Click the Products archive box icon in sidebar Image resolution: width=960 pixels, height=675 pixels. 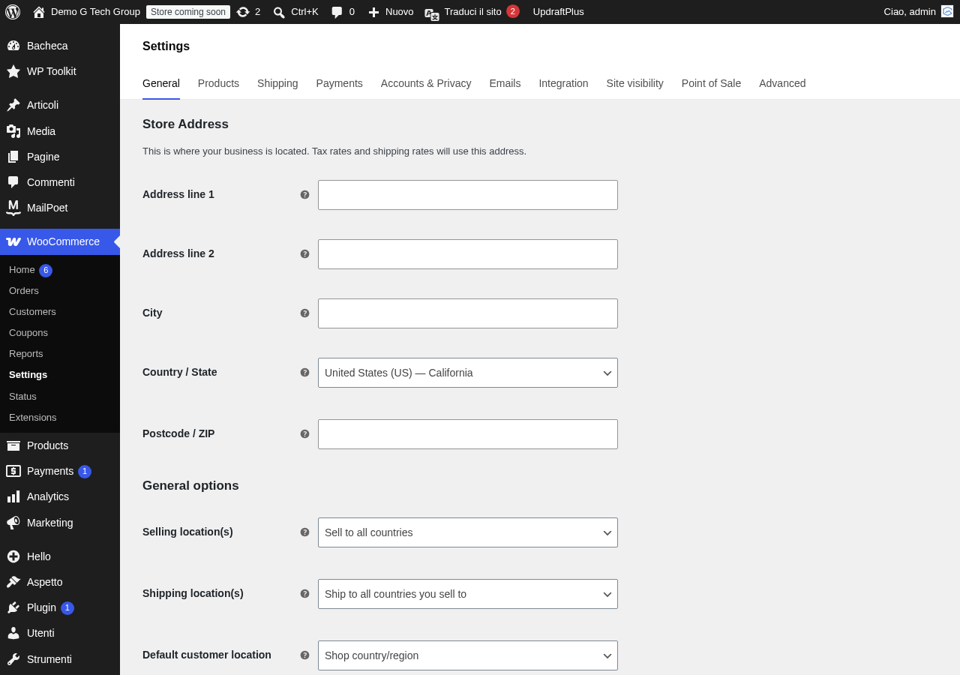point(13,445)
